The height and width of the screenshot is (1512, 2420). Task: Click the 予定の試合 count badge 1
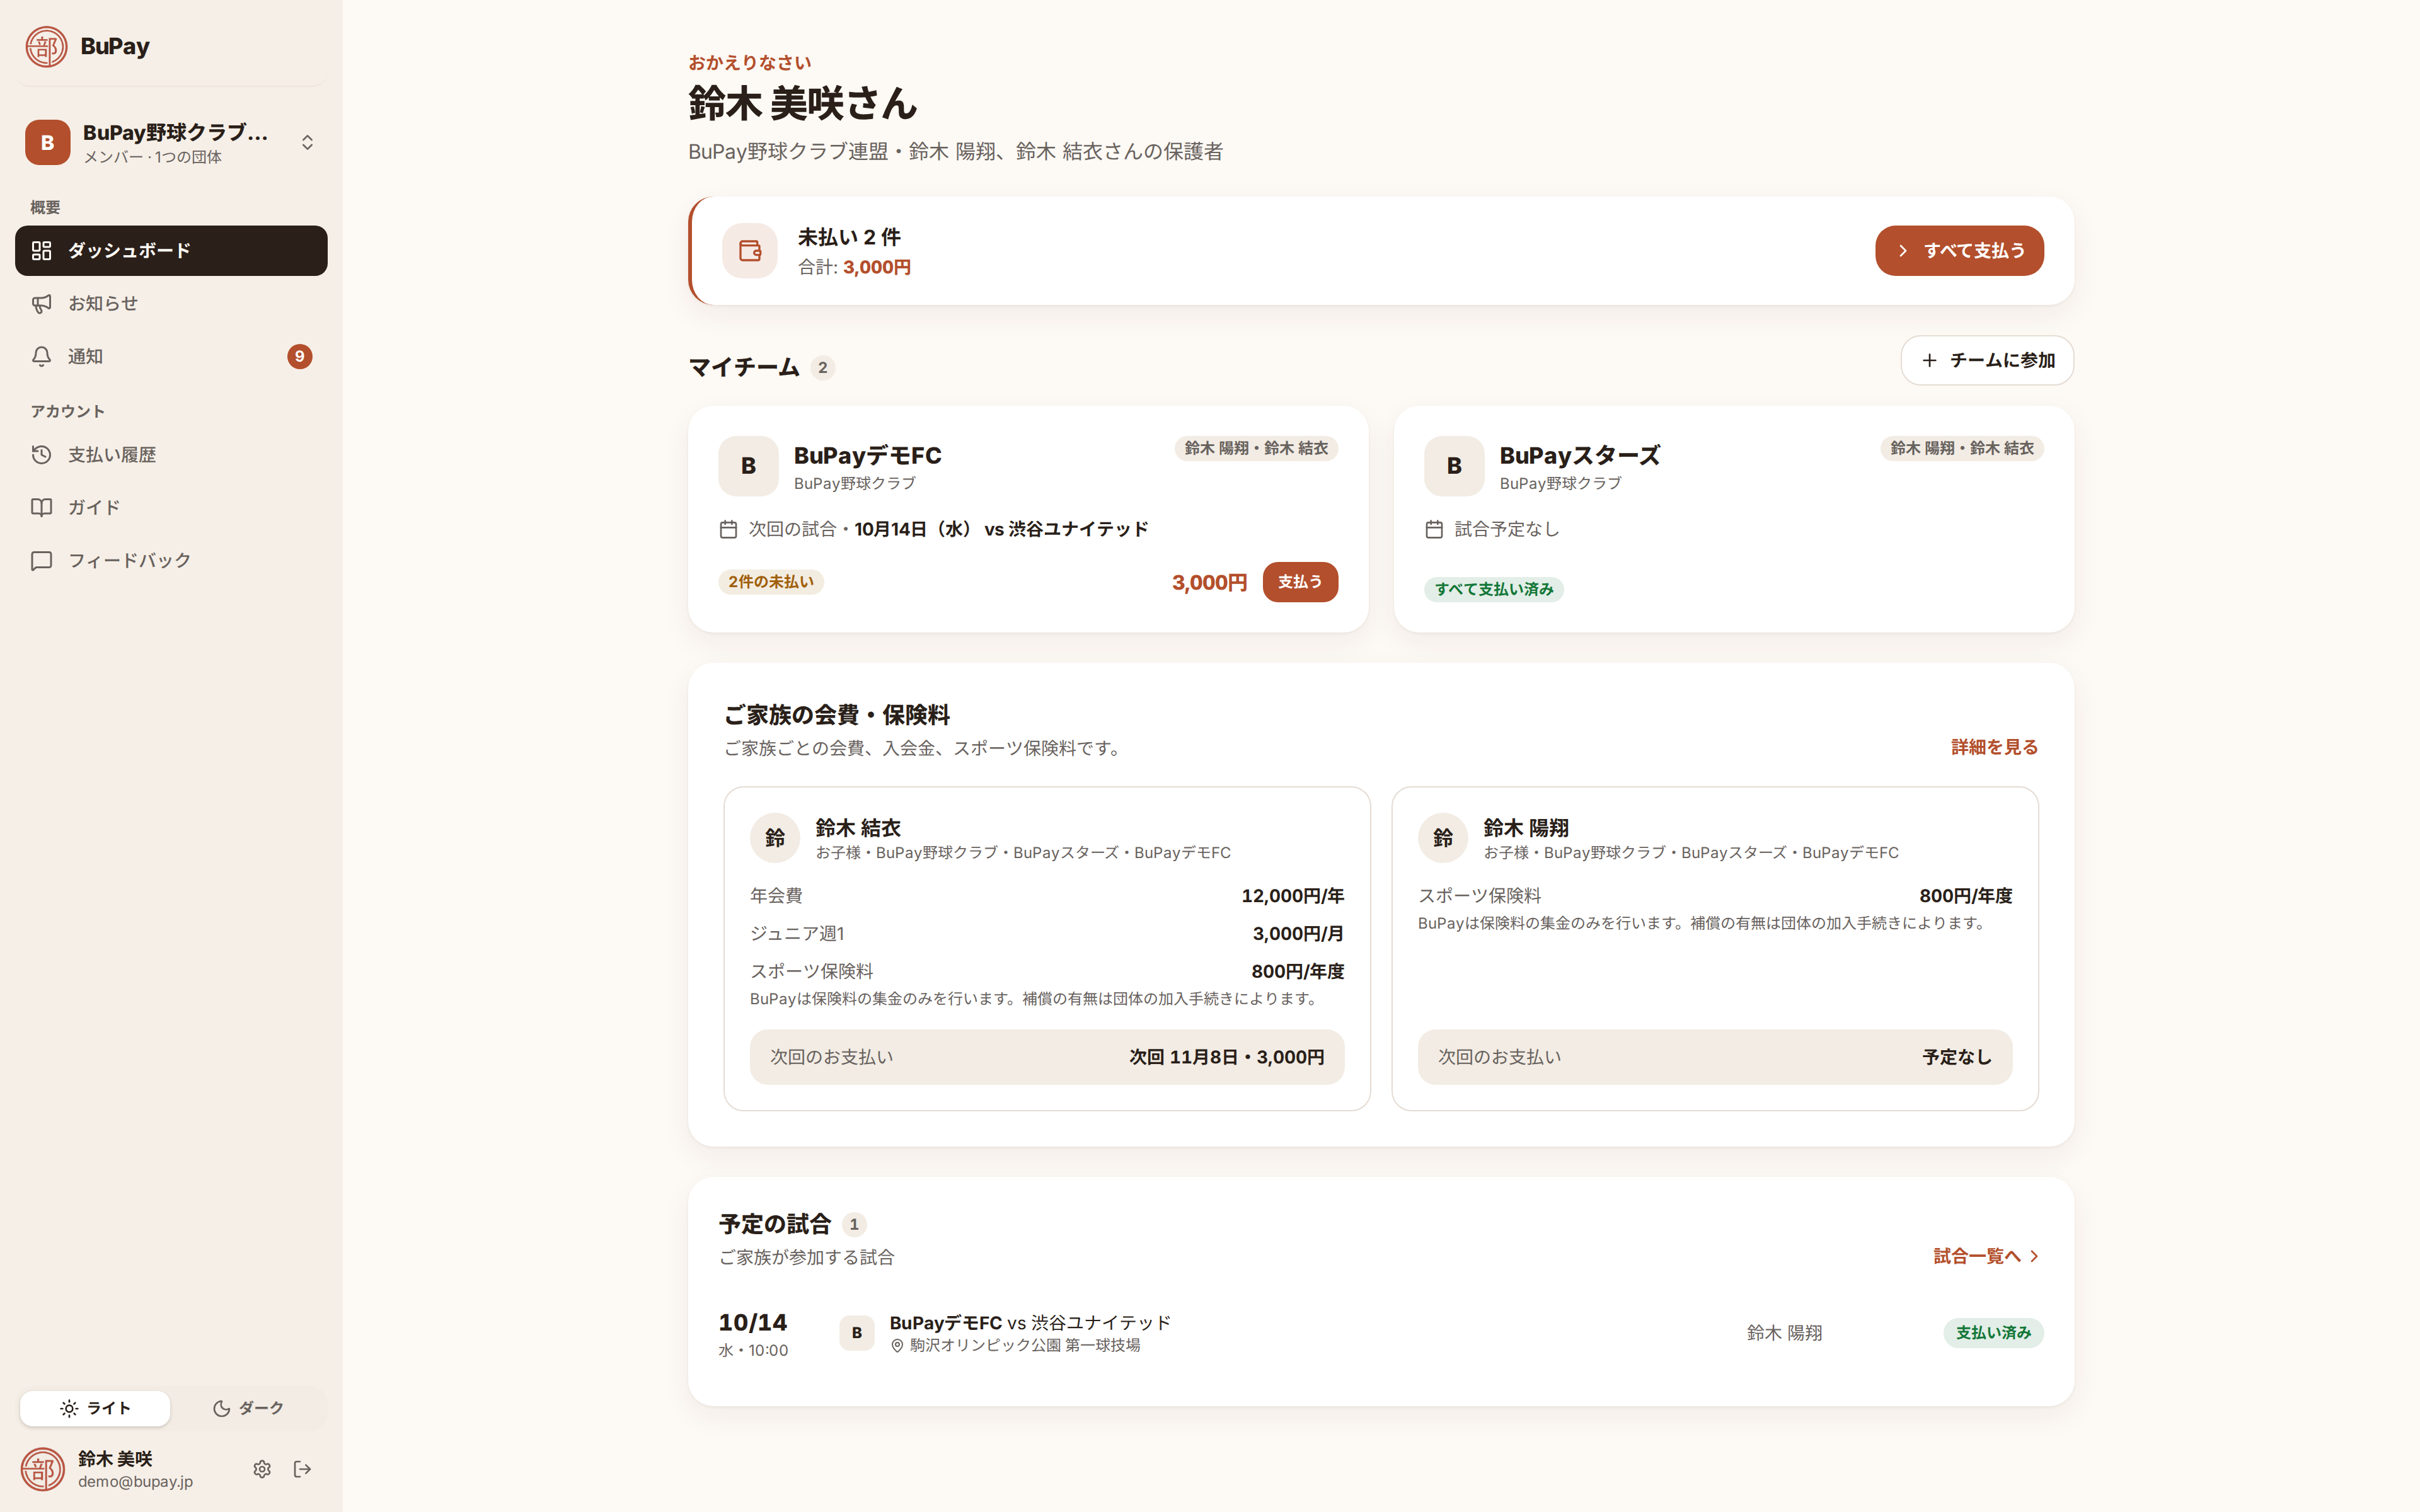(853, 1224)
